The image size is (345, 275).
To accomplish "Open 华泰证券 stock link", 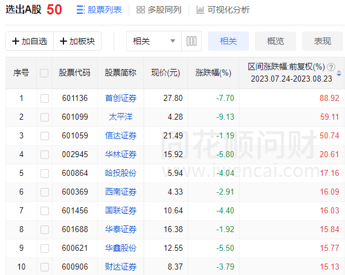I will point(121,229).
